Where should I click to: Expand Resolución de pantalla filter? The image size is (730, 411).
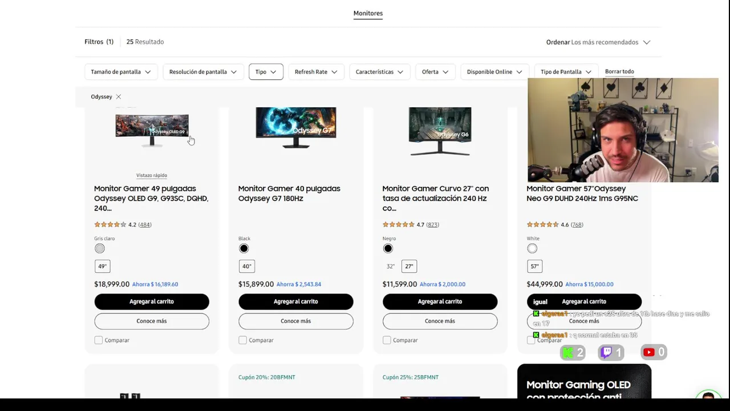pyautogui.click(x=202, y=72)
